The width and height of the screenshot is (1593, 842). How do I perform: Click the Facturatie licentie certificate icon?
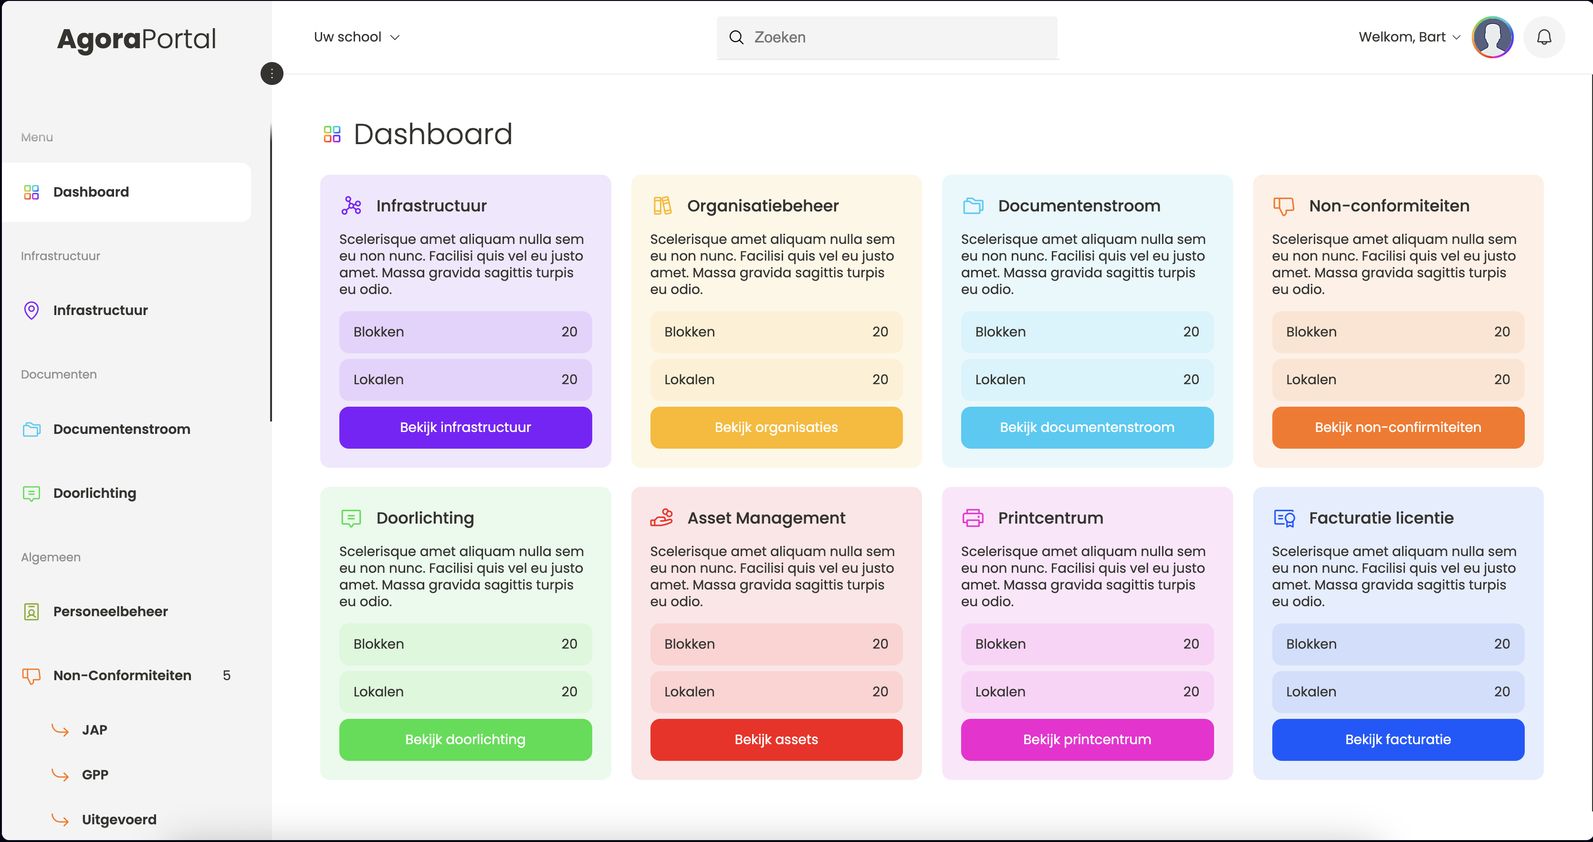click(1284, 518)
